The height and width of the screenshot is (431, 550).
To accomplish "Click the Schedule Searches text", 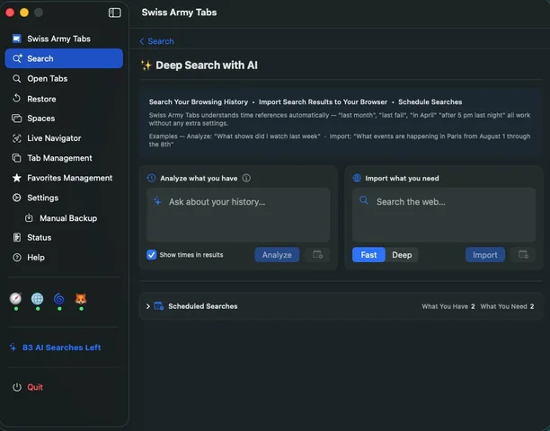I will coord(430,102).
